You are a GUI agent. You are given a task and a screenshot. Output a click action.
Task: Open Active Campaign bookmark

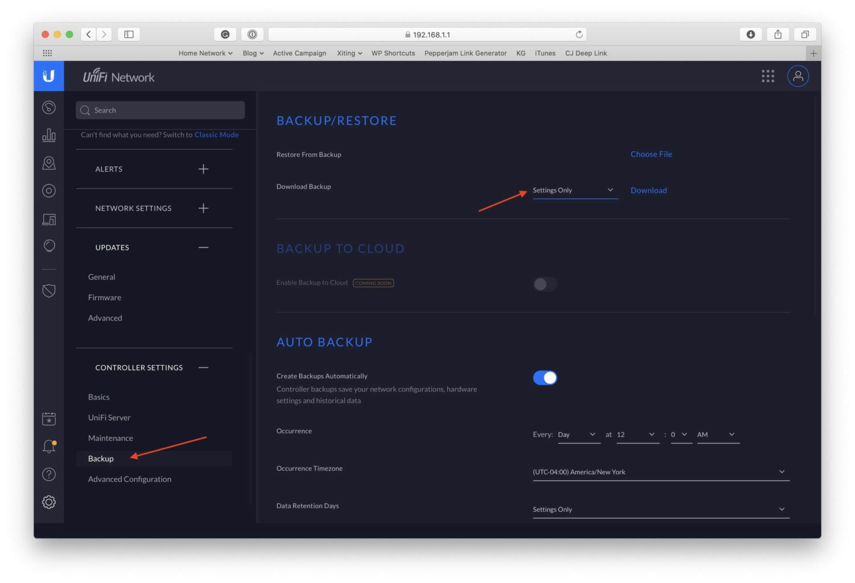(299, 53)
